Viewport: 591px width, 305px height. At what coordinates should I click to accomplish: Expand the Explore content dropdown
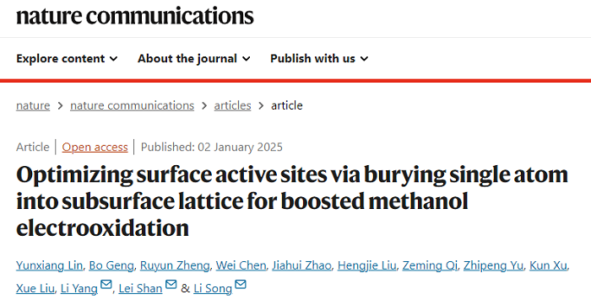point(67,59)
